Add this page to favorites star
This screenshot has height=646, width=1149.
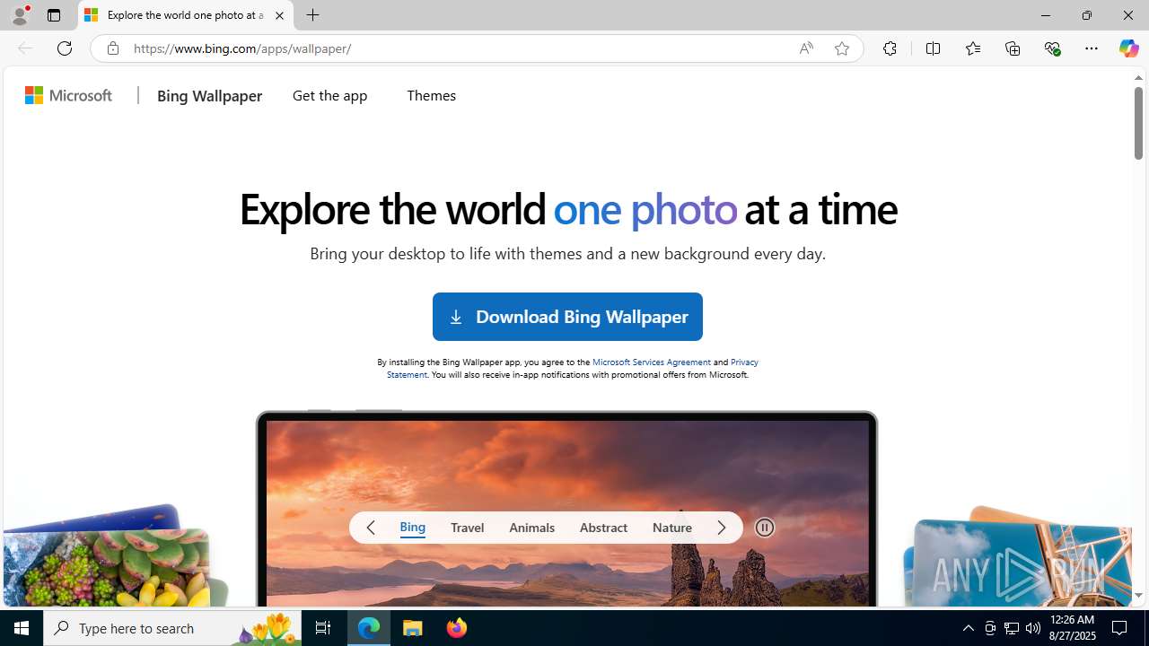coord(841,48)
